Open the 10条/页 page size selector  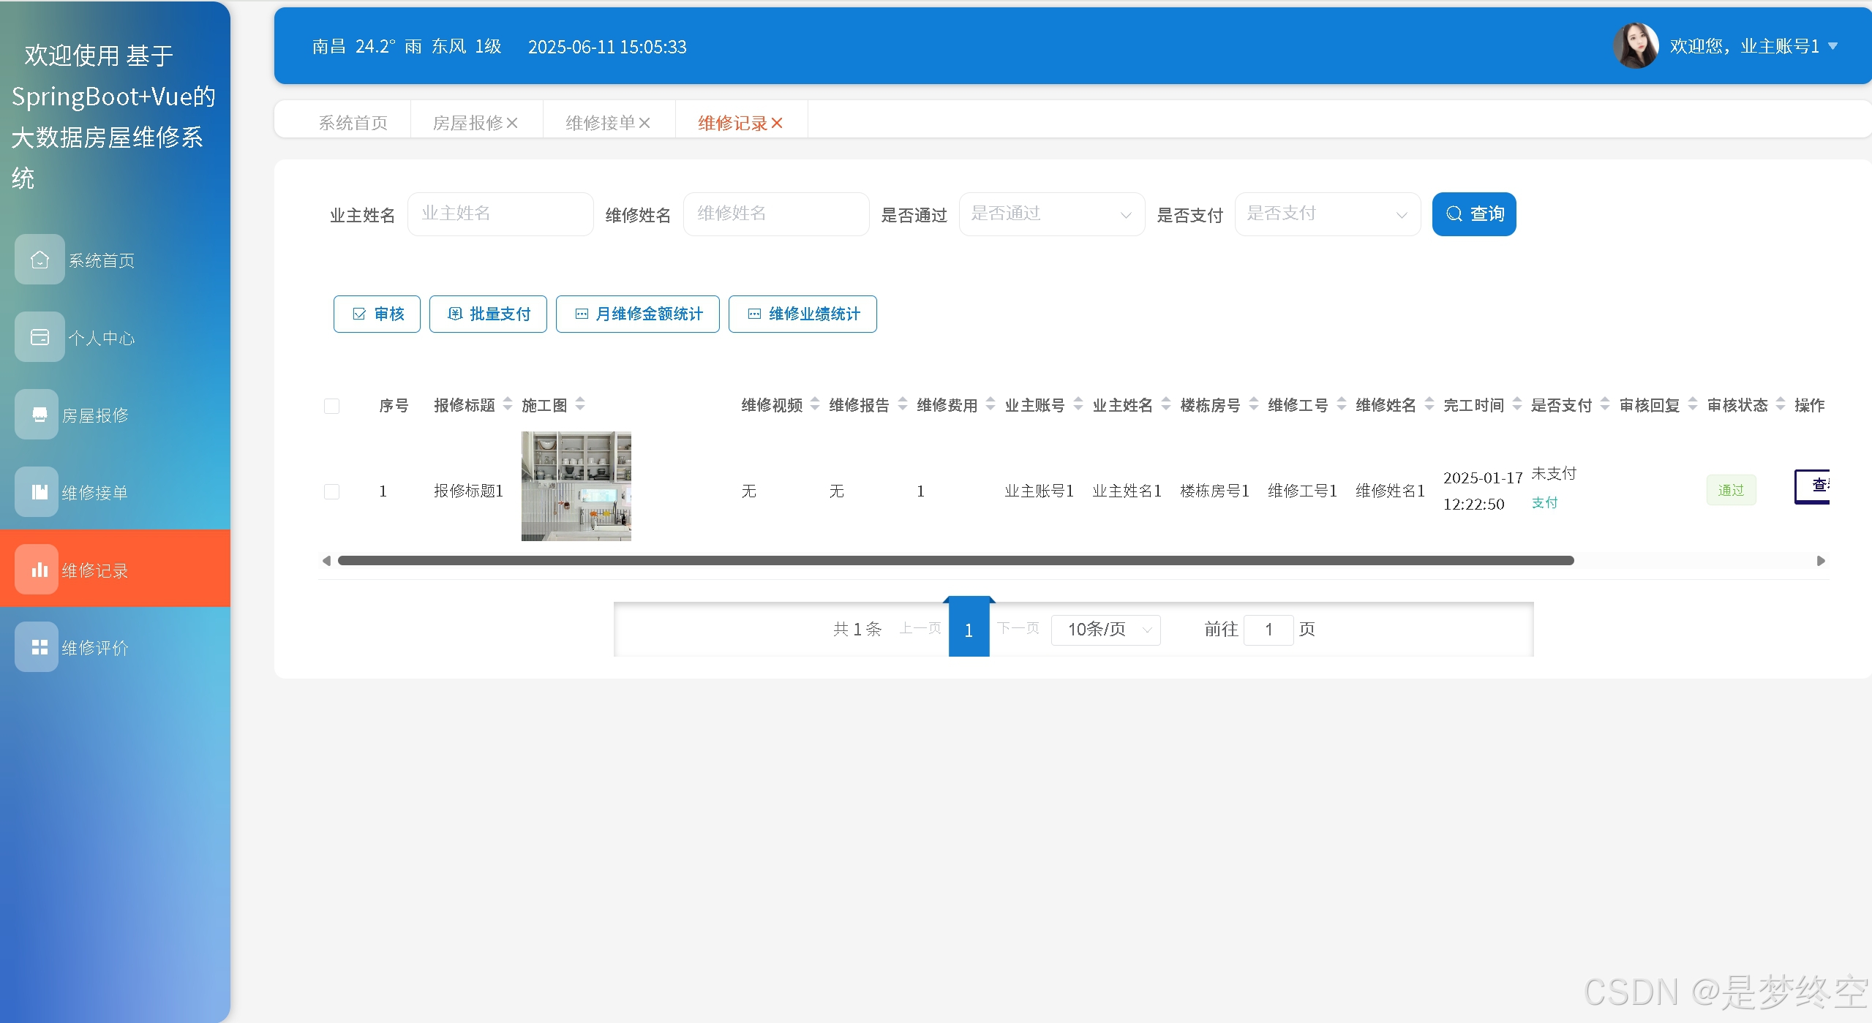click(x=1105, y=630)
